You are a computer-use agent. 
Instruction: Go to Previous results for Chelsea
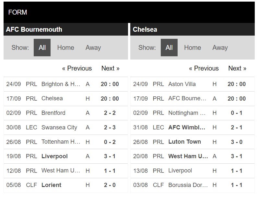tap(204, 68)
